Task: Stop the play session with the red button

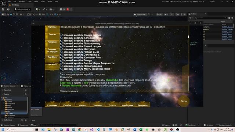Action: click(68, 9)
